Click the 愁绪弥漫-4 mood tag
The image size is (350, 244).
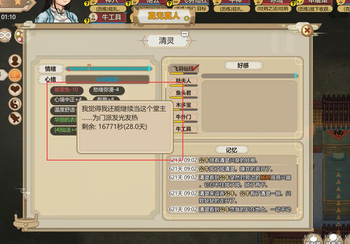[x=107, y=90]
